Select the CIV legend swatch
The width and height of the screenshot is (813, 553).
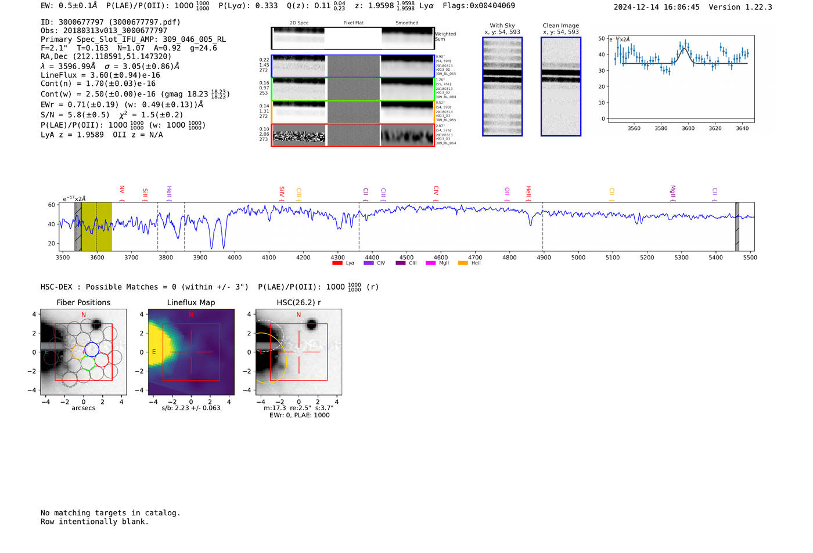(368, 263)
